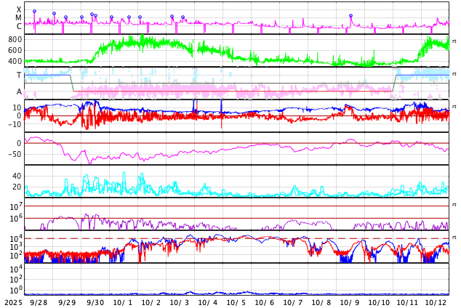The image size is (461, 308).
Task: Click the M flare class label
Action: [19, 17]
